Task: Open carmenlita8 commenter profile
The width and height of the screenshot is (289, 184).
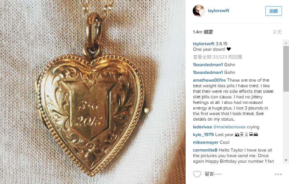Action: 205,150
